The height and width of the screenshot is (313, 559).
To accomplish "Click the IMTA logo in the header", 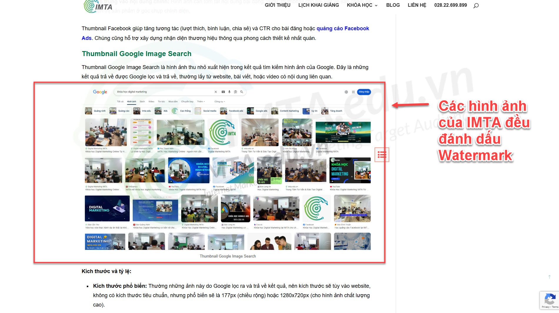I will [98, 6].
